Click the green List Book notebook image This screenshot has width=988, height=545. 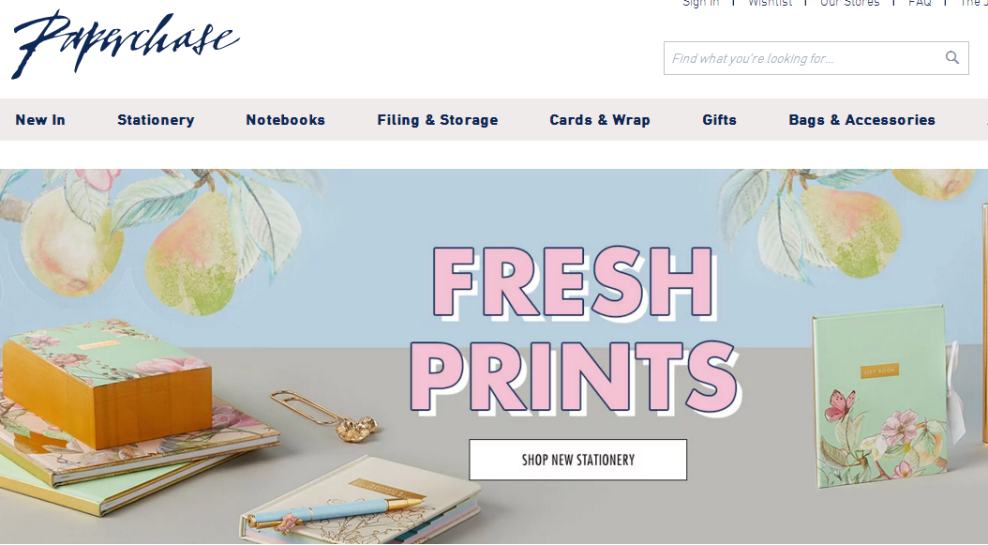880,396
